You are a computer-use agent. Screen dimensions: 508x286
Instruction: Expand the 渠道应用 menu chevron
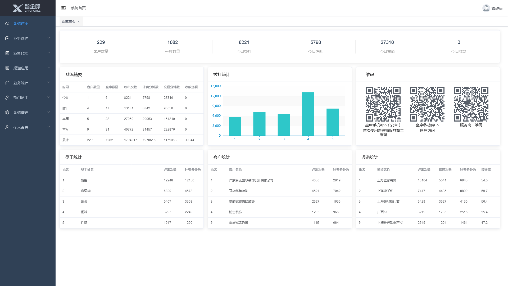(x=49, y=68)
